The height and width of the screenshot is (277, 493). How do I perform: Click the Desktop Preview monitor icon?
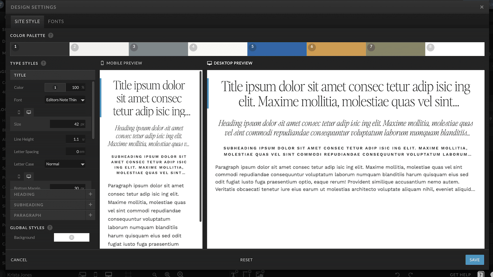click(x=210, y=63)
